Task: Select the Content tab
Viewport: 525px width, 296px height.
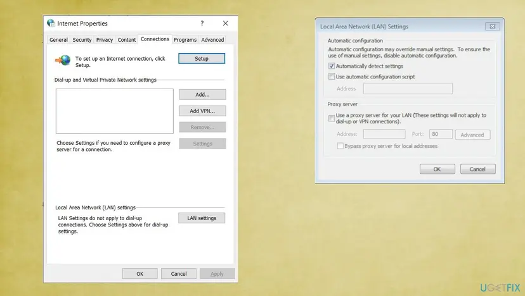Action: [x=127, y=40]
